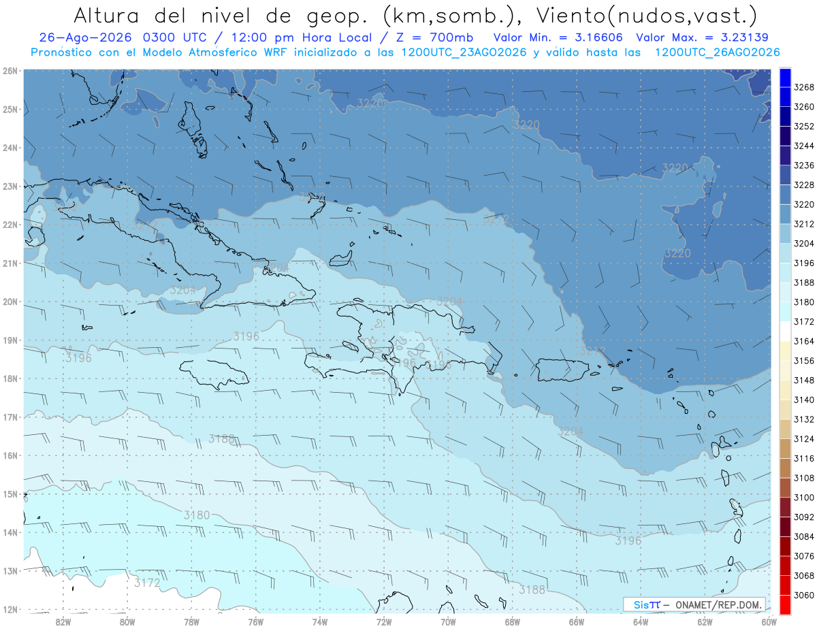817x631 pixels.
Task: Click the 23N latitude axis label
Action: (10, 186)
